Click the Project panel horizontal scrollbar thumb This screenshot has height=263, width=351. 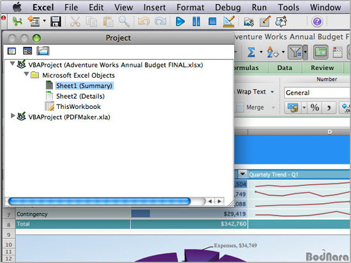tap(100, 201)
